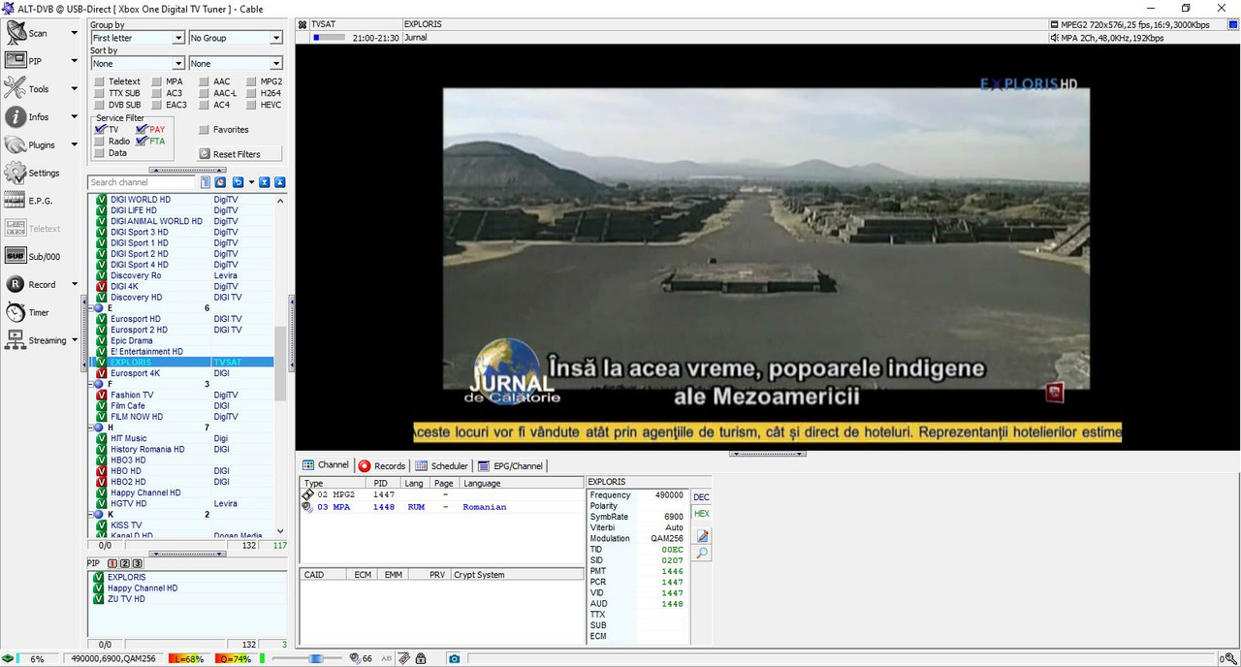Expand the Tools menu arrow
This screenshot has height=667, width=1241.
pyautogui.click(x=75, y=89)
